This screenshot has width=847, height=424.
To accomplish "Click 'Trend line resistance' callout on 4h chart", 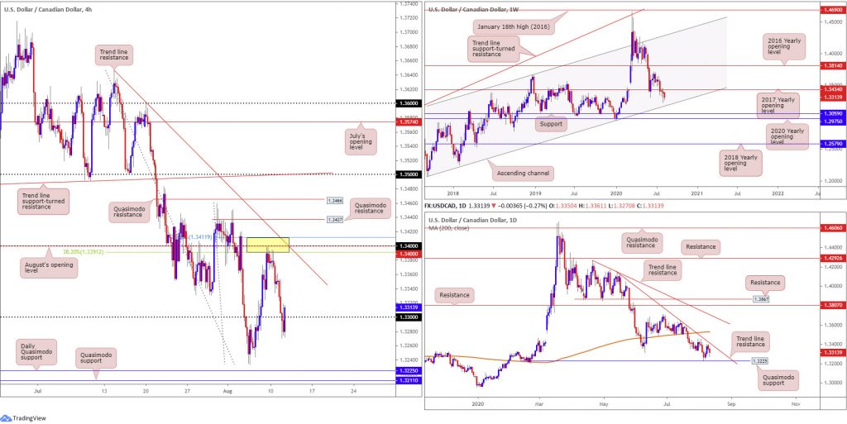I will [112, 54].
